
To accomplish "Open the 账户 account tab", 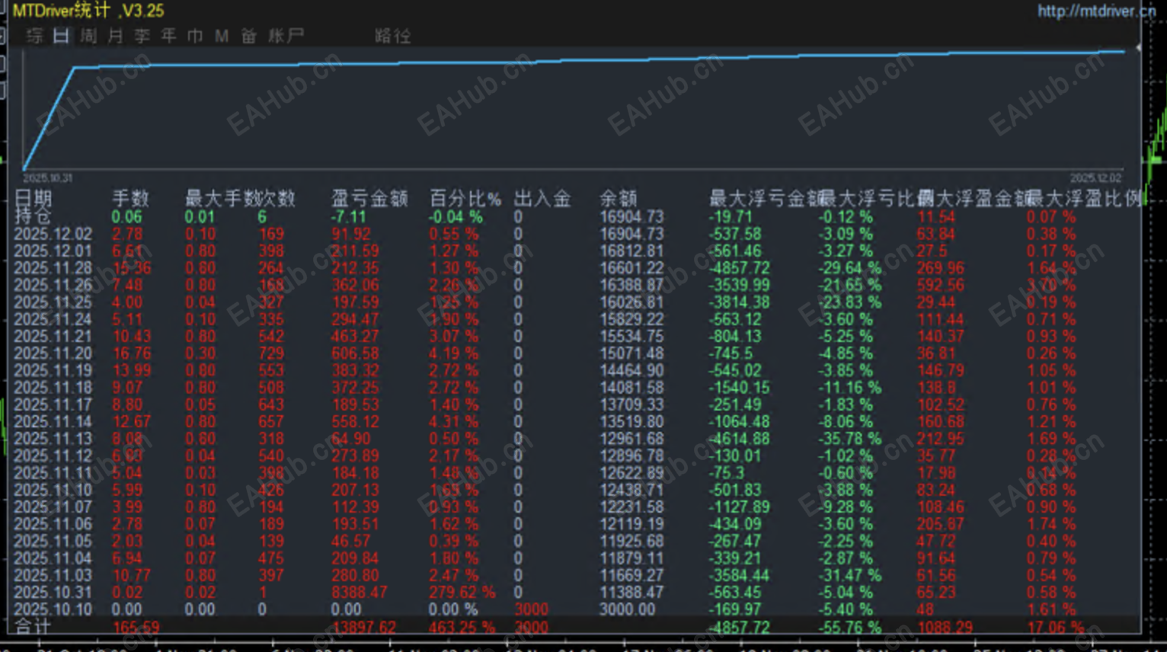I will pyautogui.click(x=286, y=36).
